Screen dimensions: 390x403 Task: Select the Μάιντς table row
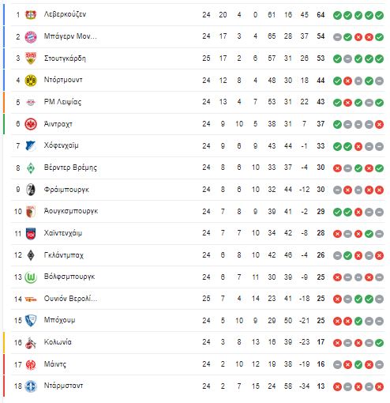click(197, 364)
